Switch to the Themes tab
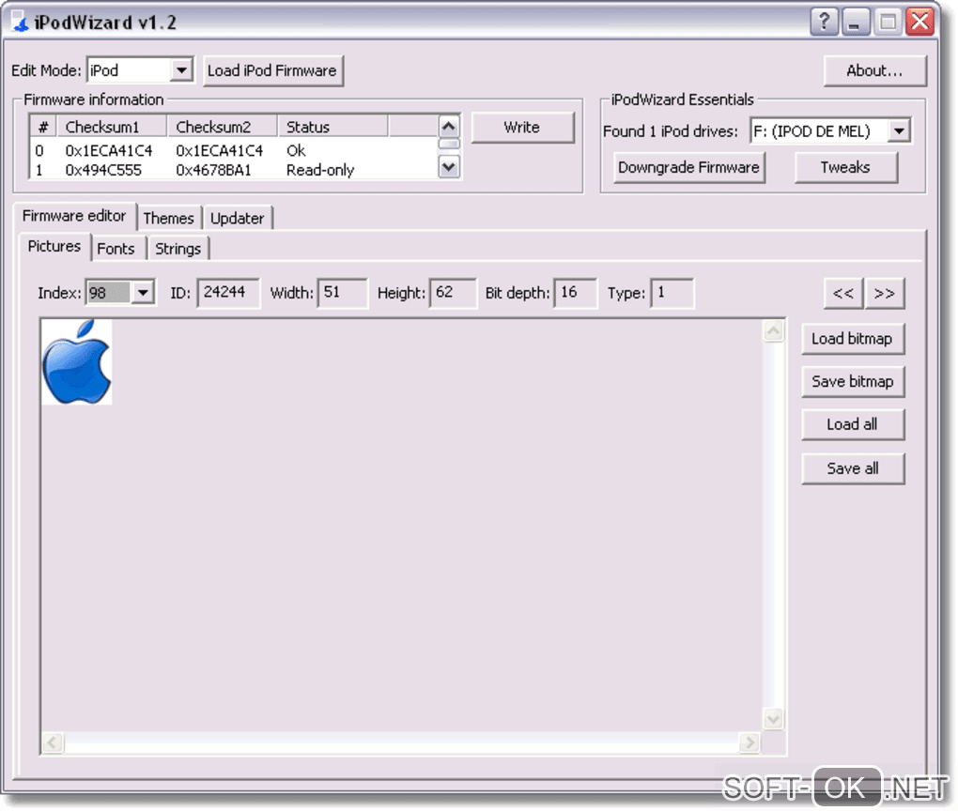958x811 pixels. (169, 218)
